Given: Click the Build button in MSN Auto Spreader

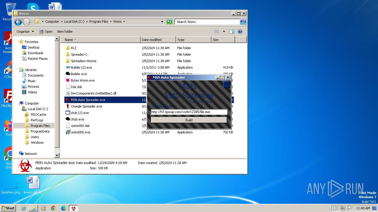Looking at the screenshot, I should coord(189,120).
